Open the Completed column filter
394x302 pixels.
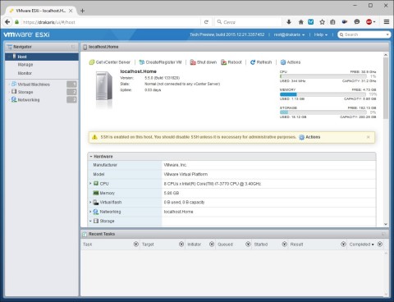(x=380, y=244)
